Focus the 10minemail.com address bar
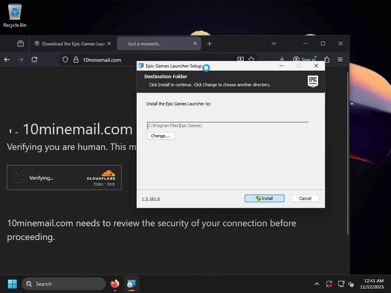This screenshot has height=293, width=391. (x=102, y=60)
